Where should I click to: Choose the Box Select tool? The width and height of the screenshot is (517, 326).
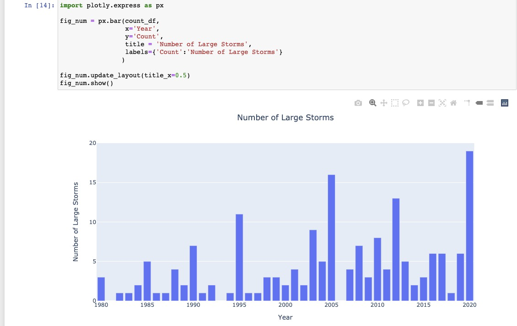pyautogui.click(x=395, y=103)
